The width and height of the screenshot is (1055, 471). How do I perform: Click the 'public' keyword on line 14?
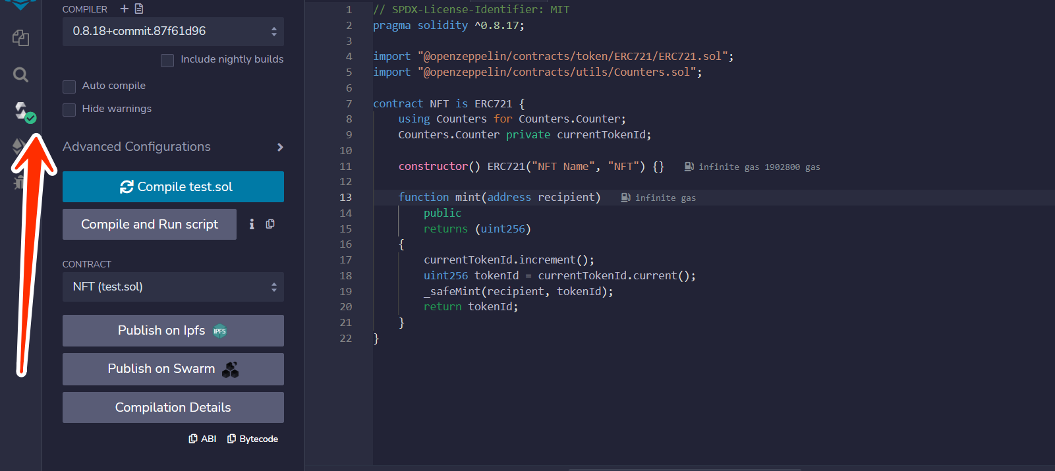(x=442, y=213)
